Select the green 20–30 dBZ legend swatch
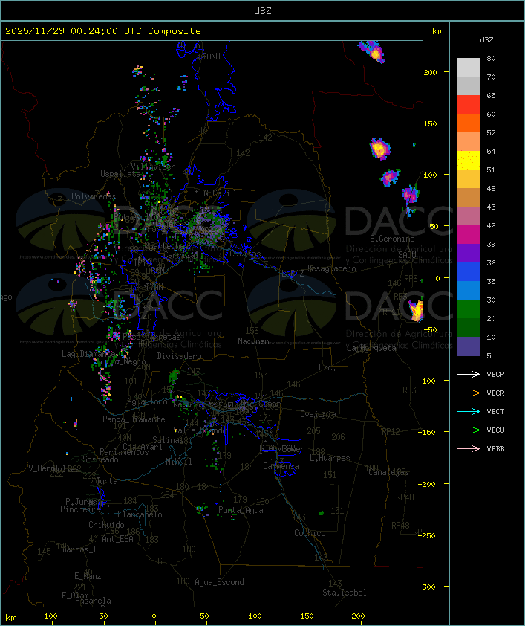525x626 pixels. click(469, 309)
